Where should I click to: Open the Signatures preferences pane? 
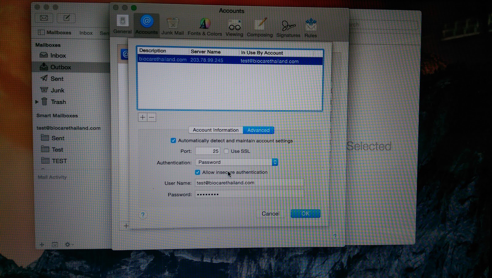tap(288, 28)
